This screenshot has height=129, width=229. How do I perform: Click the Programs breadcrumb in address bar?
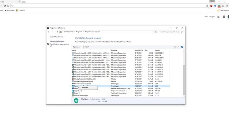tap(79, 32)
